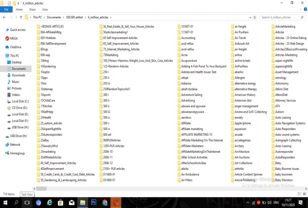
Task: Open OneDrive in the navigation pane
Action: click(15, 47)
